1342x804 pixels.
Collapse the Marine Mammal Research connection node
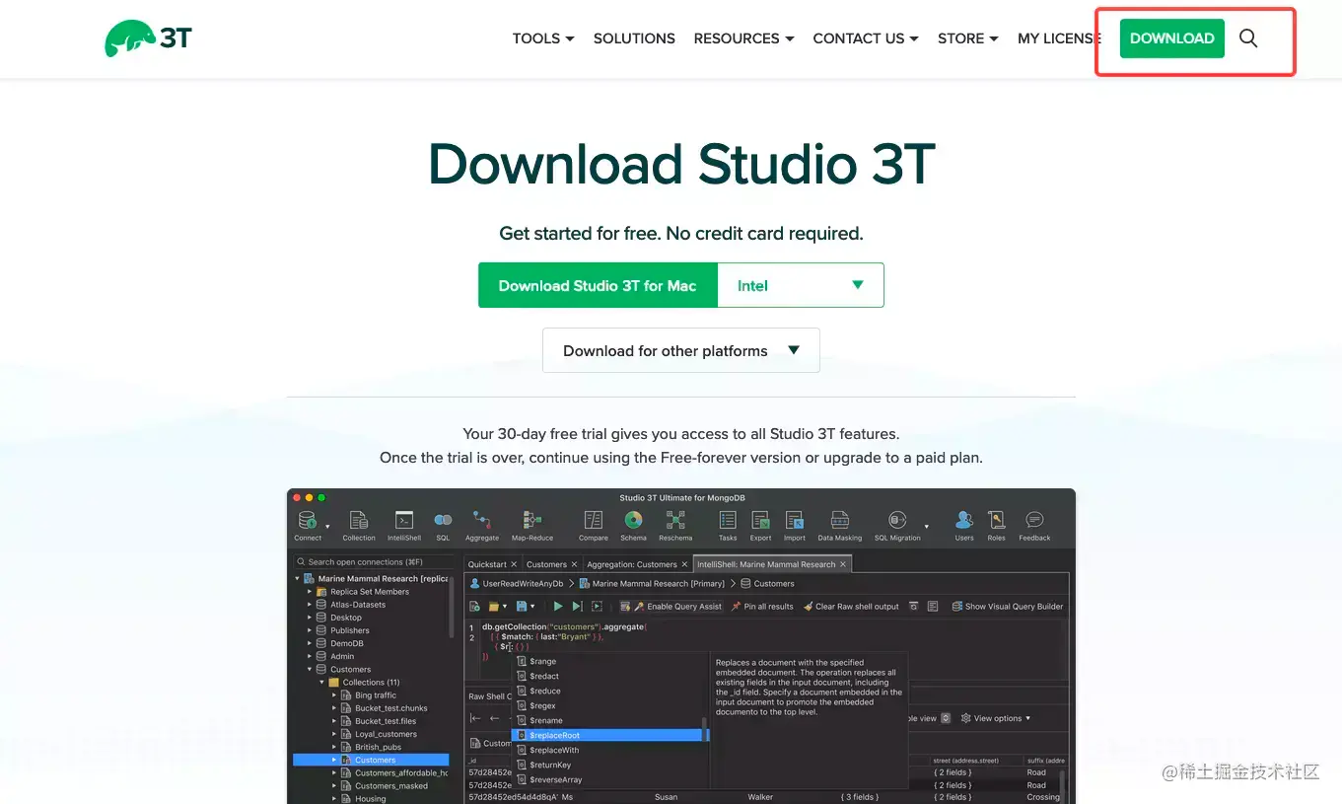pos(298,579)
